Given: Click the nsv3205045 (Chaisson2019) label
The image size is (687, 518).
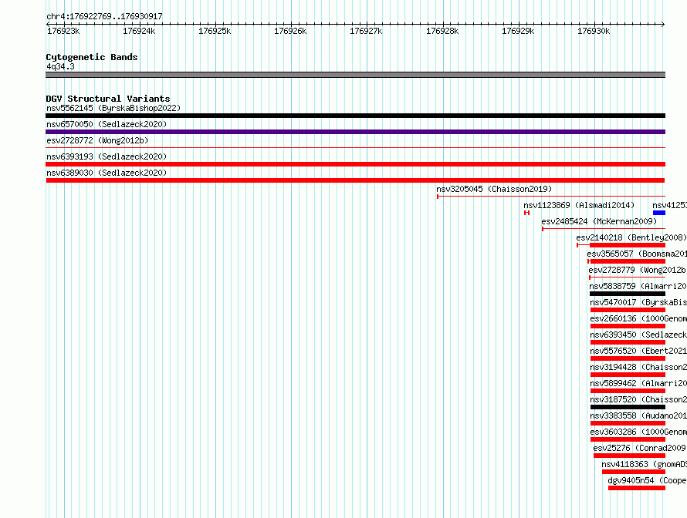Looking at the screenshot, I should [x=494, y=189].
